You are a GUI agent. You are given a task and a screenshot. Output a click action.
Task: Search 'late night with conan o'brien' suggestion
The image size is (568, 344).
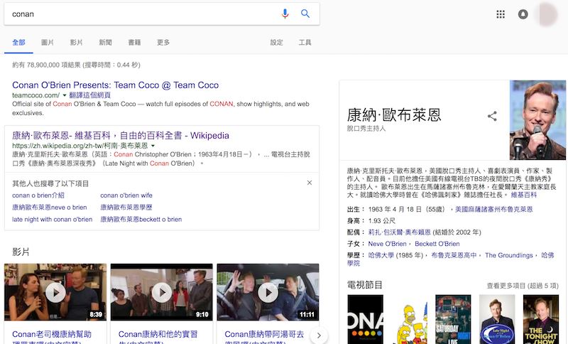52,220
